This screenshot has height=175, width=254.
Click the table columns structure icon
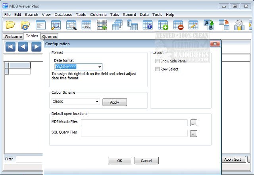(x=132, y=25)
